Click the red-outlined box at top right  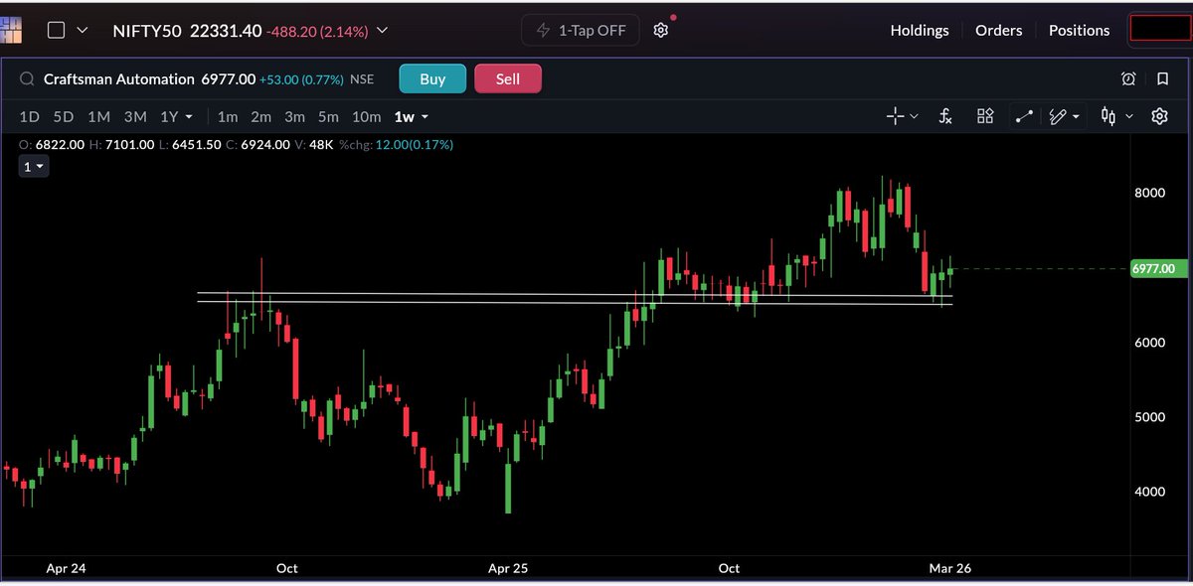pos(1159,29)
